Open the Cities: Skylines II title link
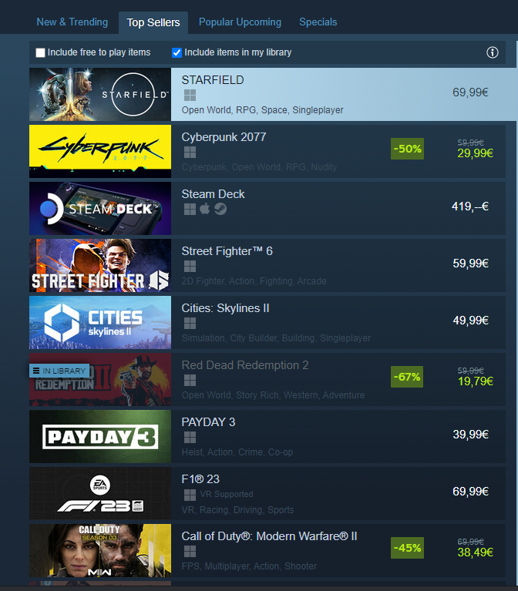 (x=225, y=308)
